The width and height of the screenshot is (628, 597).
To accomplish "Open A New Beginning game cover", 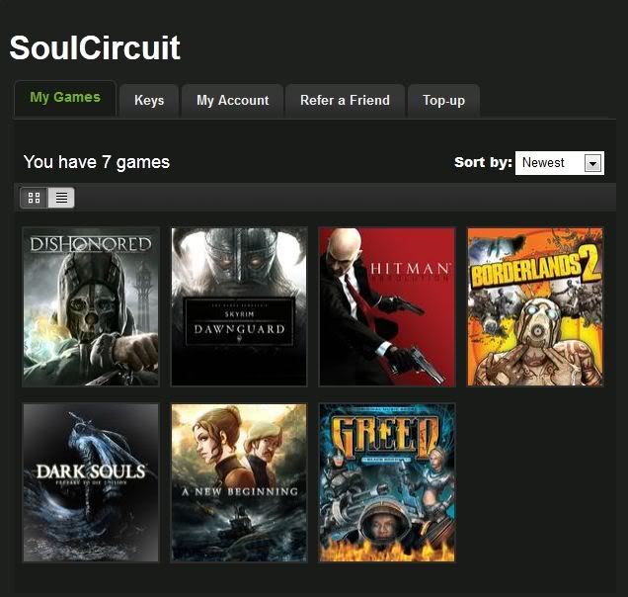I will (x=239, y=482).
